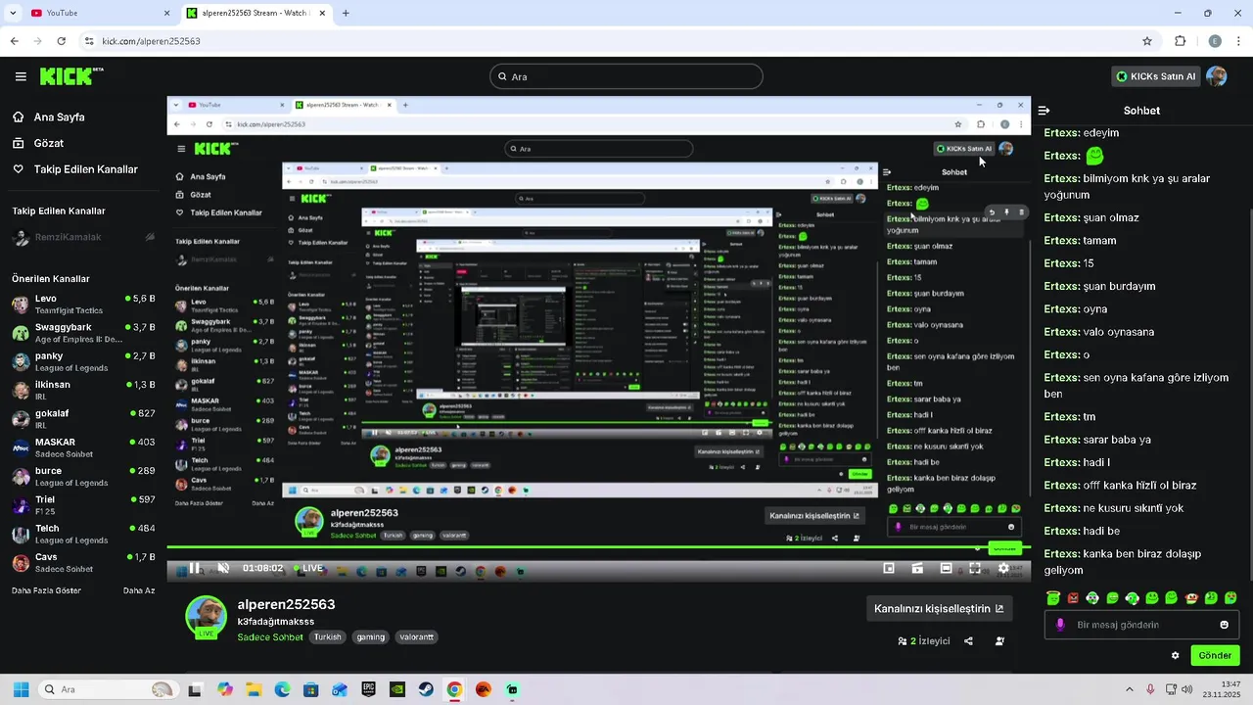Open the emoji picker in chat
The height and width of the screenshot is (705, 1253).
(1224, 625)
